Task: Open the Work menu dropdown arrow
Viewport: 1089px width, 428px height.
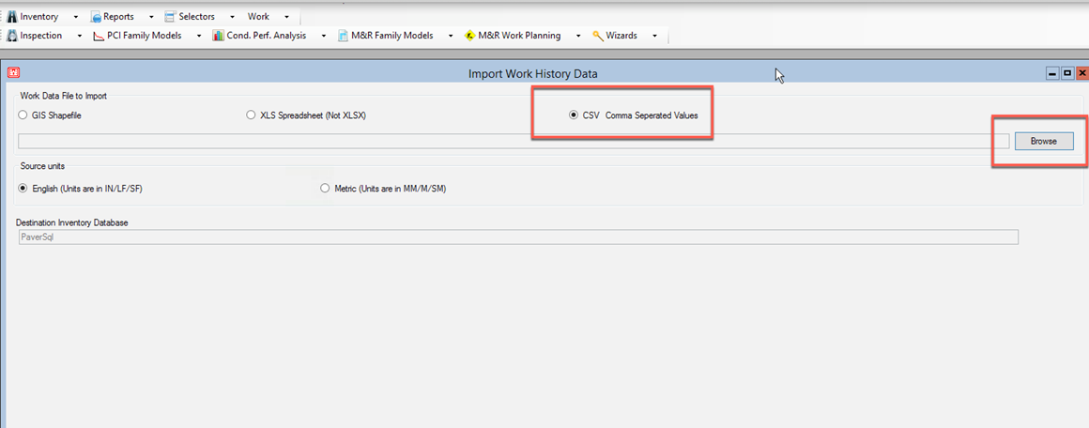Action: (286, 17)
